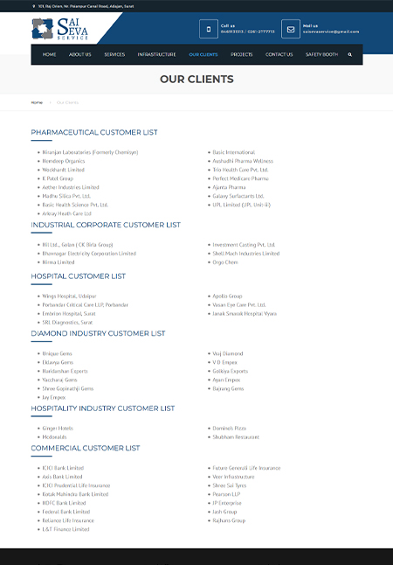Click the location pin icon in top bar
The image size is (393, 565).
click(33, 6)
